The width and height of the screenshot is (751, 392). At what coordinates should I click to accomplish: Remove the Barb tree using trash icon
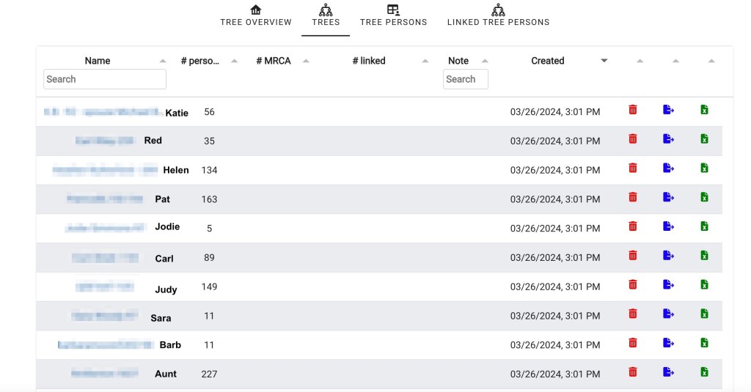click(633, 343)
